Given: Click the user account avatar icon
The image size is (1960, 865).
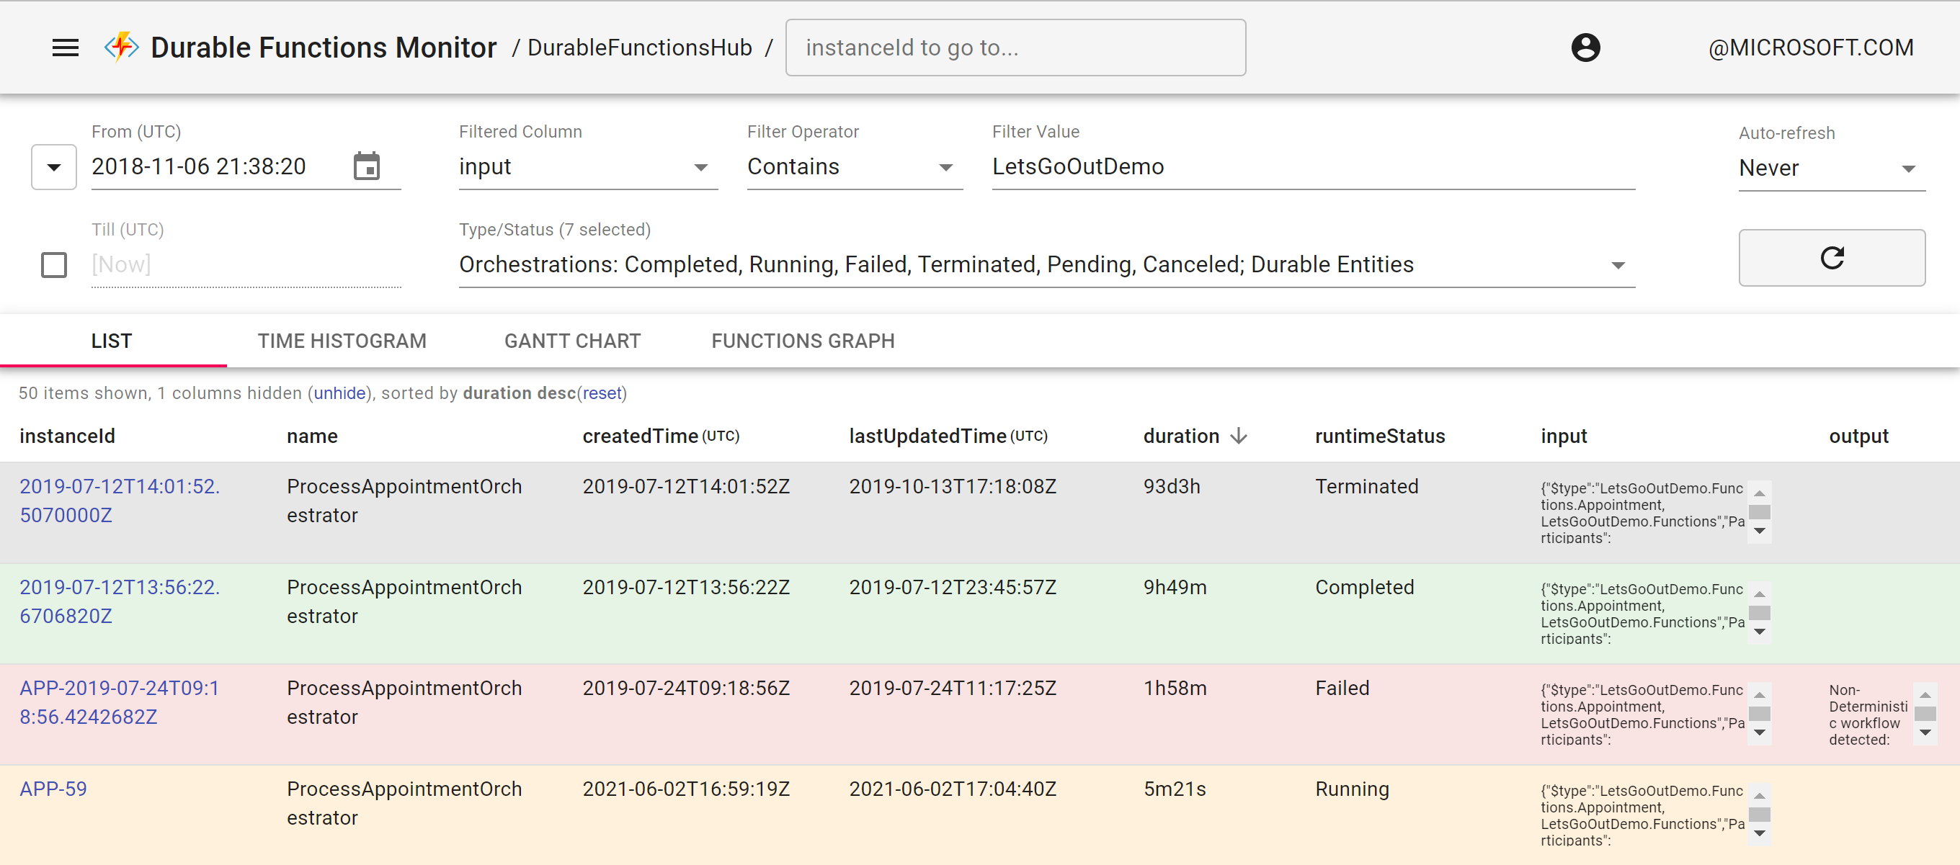Looking at the screenshot, I should [x=1585, y=48].
